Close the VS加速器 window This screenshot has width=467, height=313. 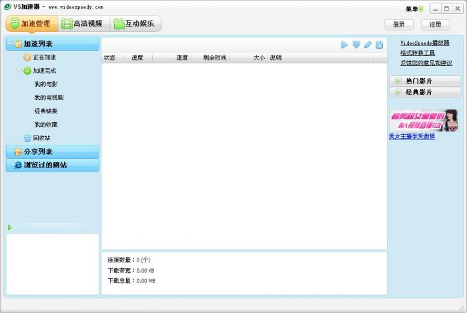[458, 9]
